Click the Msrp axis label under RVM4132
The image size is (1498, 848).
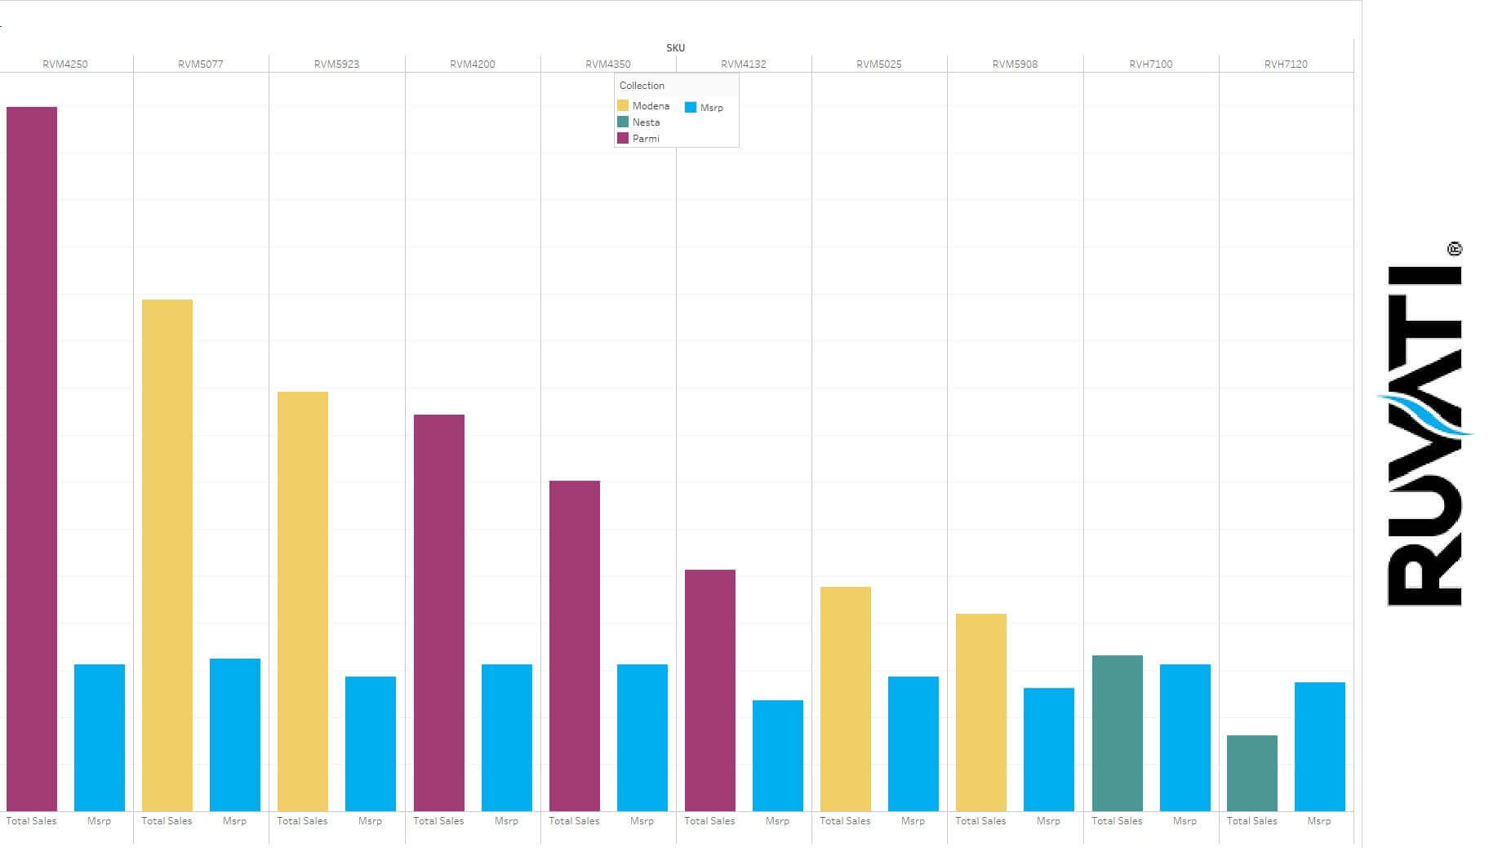(777, 821)
